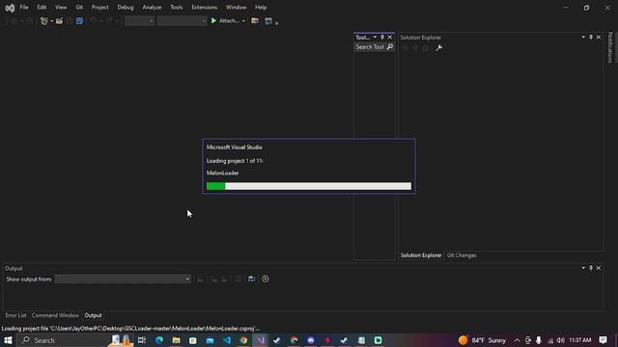Open Microsoft Edge from the taskbar
The height and width of the screenshot is (347, 618).
point(159,340)
